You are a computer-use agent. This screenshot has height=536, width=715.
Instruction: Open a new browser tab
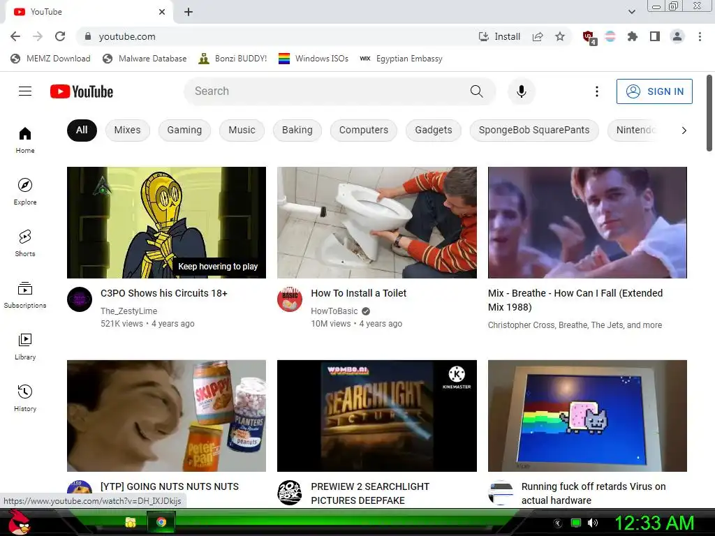pyautogui.click(x=189, y=12)
